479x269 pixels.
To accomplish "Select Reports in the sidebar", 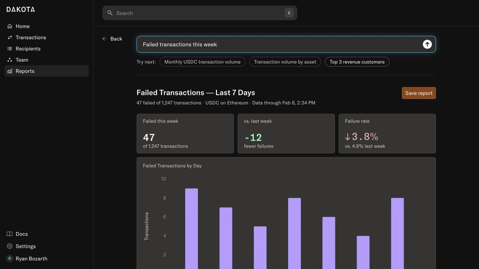I will point(46,71).
